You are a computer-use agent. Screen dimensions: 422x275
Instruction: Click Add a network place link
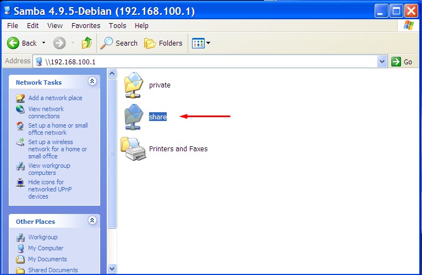[55, 98]
